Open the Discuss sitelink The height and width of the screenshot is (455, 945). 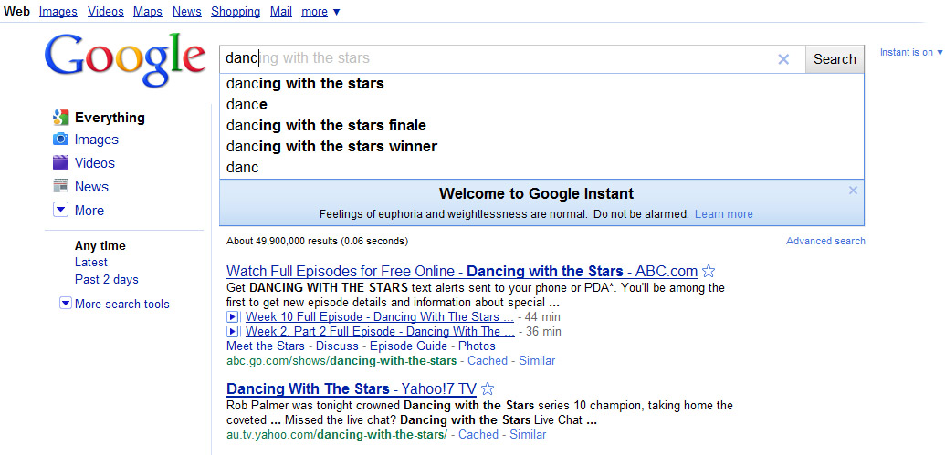[x=337, y=346]
